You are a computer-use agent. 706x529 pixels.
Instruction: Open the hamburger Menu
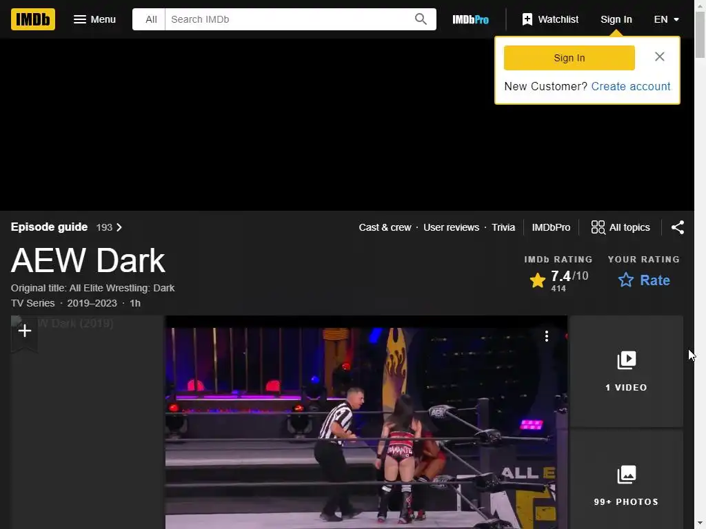click(x=94, y=19)
